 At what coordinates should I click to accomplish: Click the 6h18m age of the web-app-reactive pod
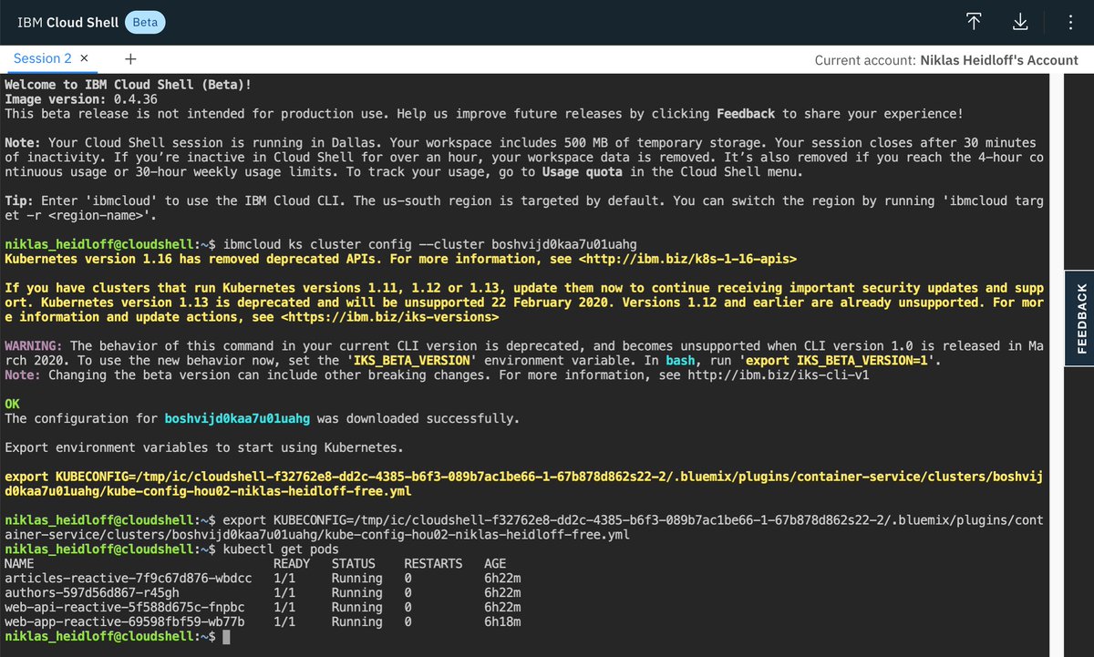click(x=502, y=621)
